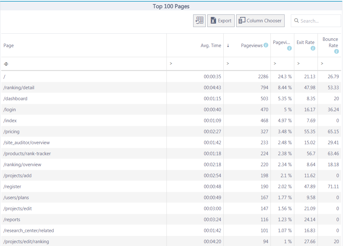The height and width of the screenshot is (246, 343).
Task: Click the Top 100 Pages title
Action: 171,6
